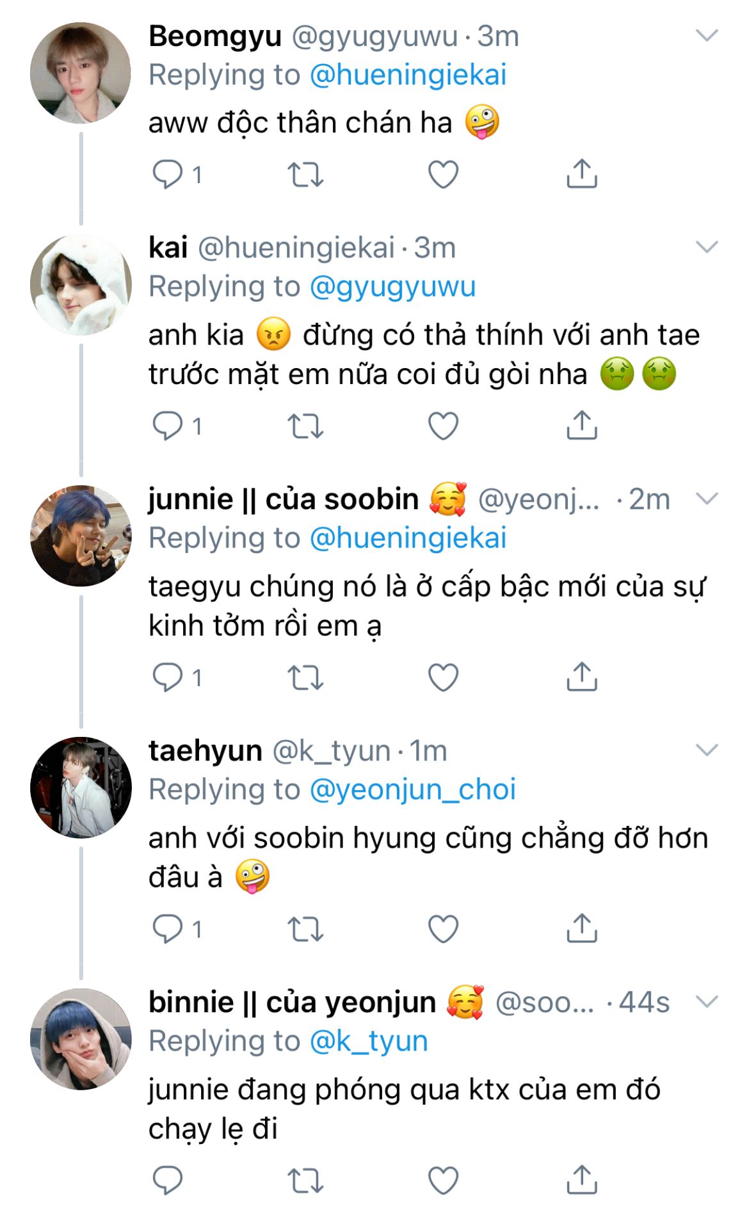Open the @k_tyun mention in binnie's reply

click(x=369, y=1041)
